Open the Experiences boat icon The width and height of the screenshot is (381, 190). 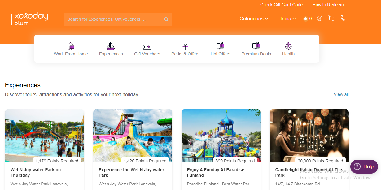point(111,46)
